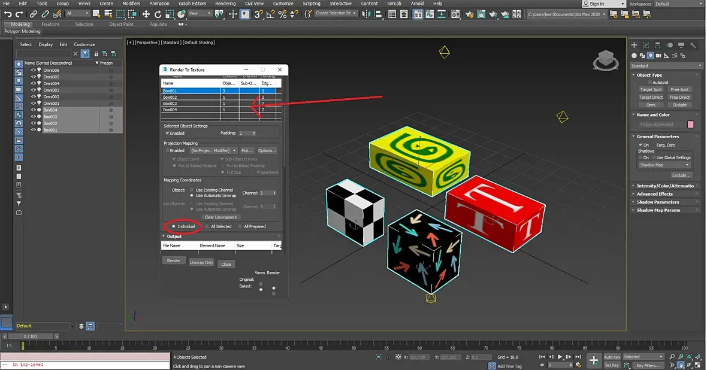Image resolution: width=707 pixels, height=370 pixels.
Task: Switch to the Freeform ribbon tab
Action: 50,25
